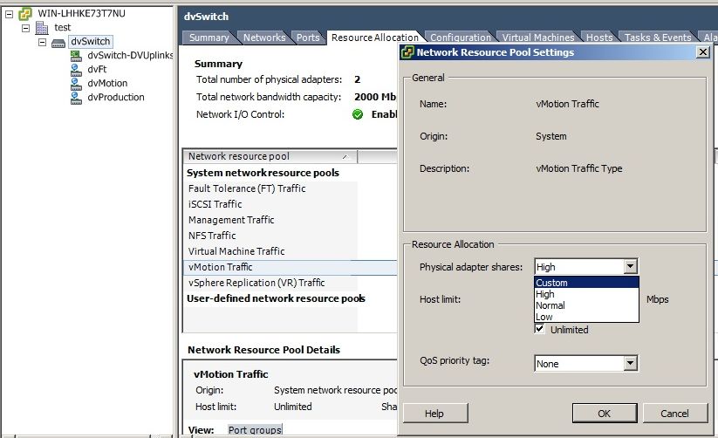Collapse the WIN-LHHKE73T7NU tree node
The image size is (718, 438).
[x=9, y=14]
